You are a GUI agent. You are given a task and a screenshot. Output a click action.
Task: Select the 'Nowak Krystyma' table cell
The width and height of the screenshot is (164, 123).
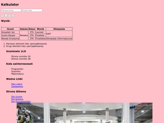(x=10, y=39)
